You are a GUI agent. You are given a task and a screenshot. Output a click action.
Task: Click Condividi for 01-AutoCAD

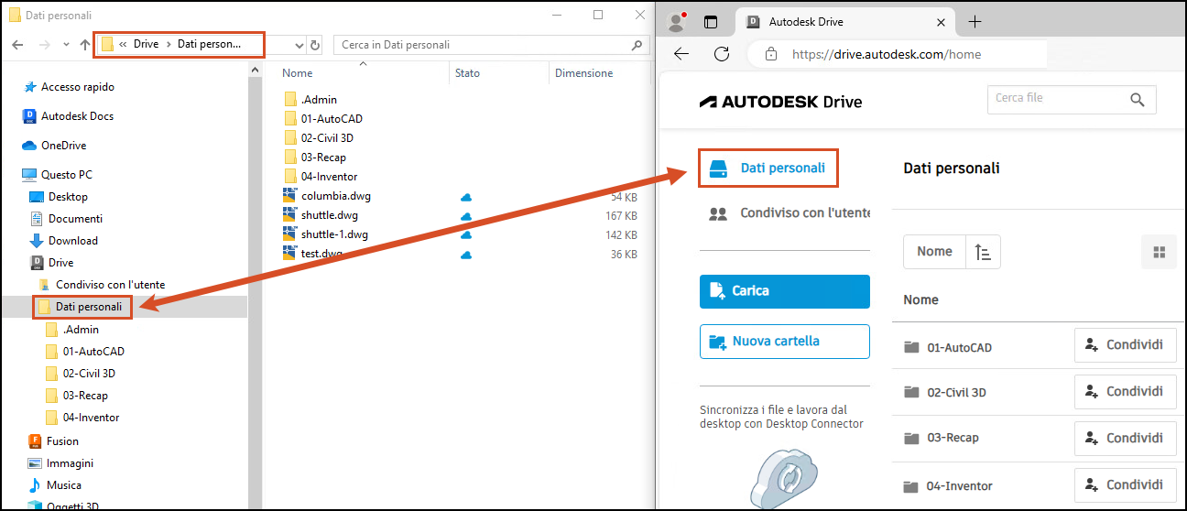(x=1125, y=345)
